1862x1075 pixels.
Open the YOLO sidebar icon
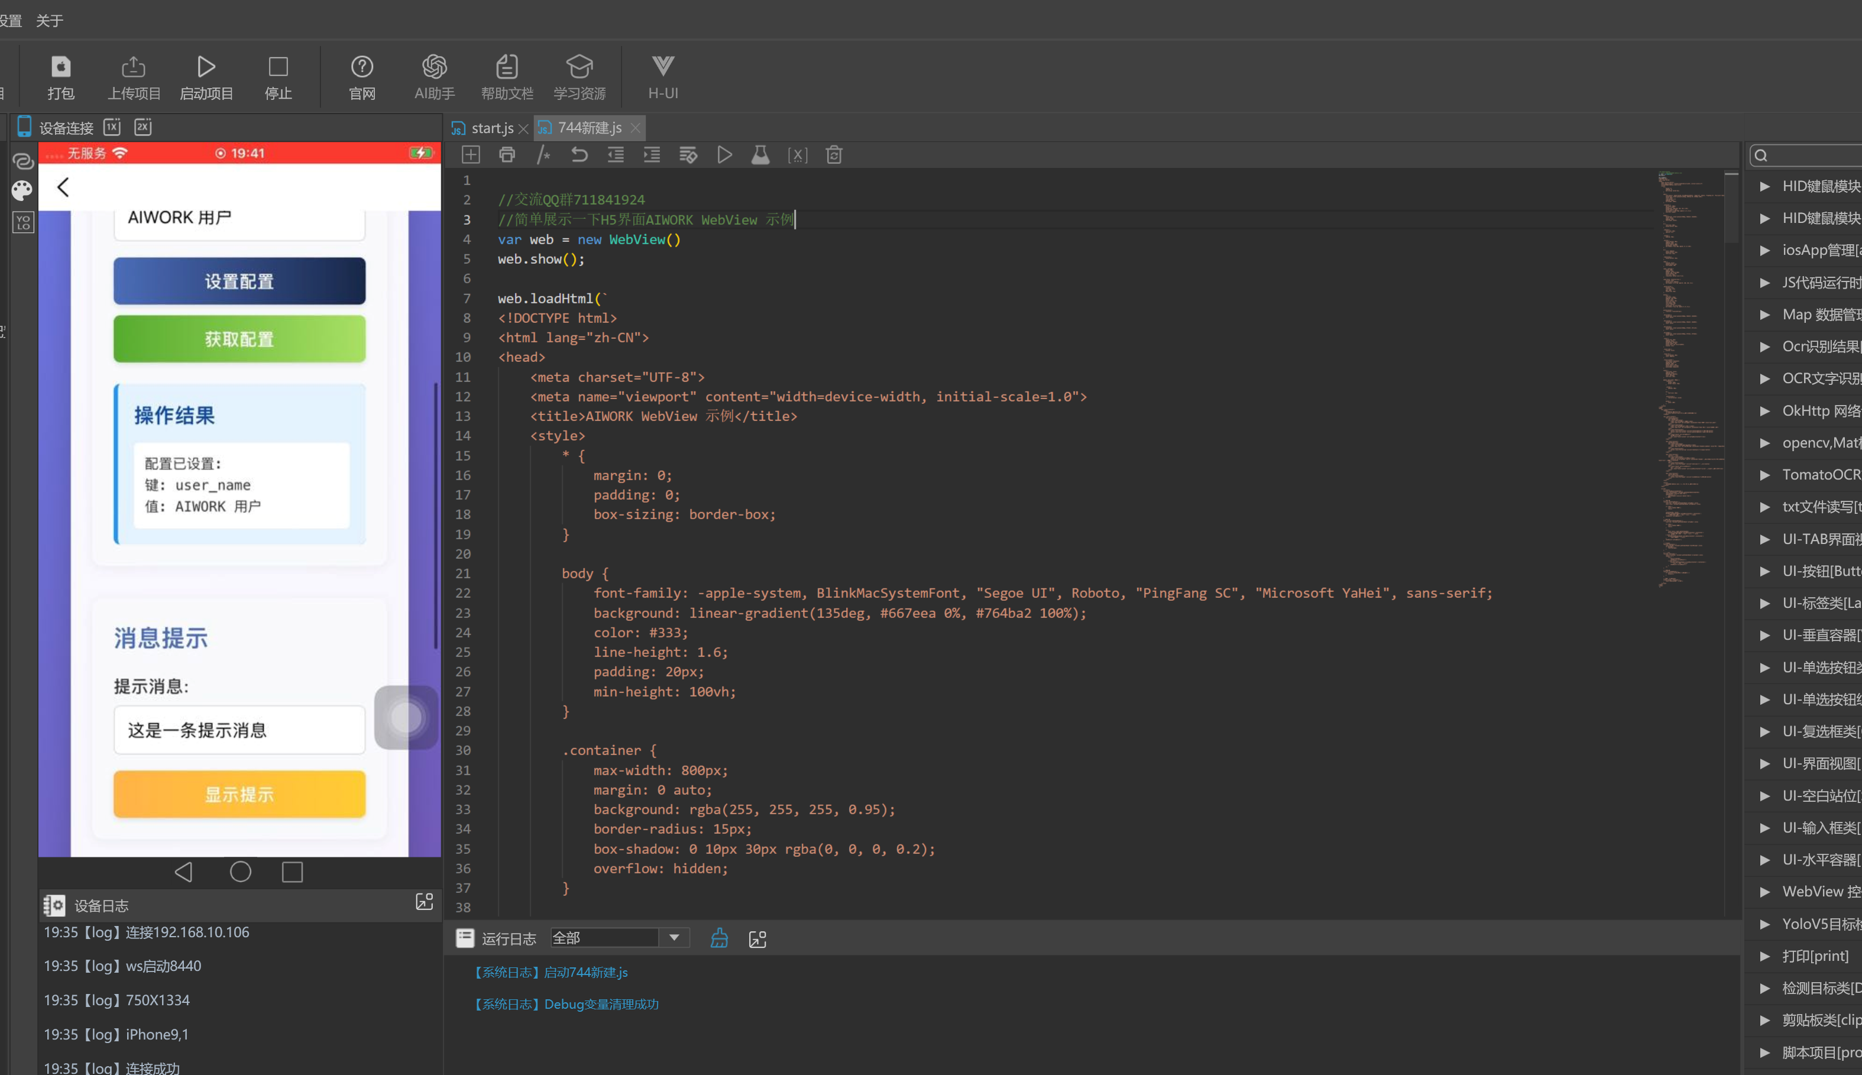[23, 222]
